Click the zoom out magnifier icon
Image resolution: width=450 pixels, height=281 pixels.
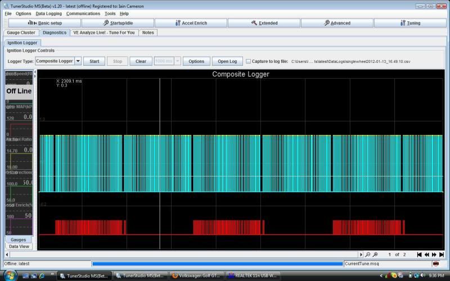tap(368, 255)
